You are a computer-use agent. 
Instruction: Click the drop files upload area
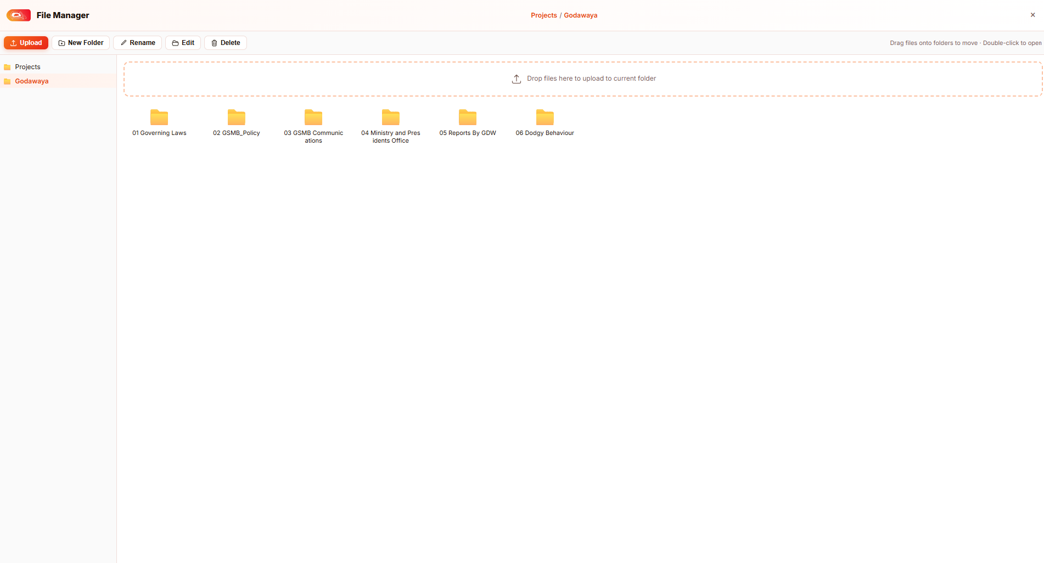click(x=583, y=79)
